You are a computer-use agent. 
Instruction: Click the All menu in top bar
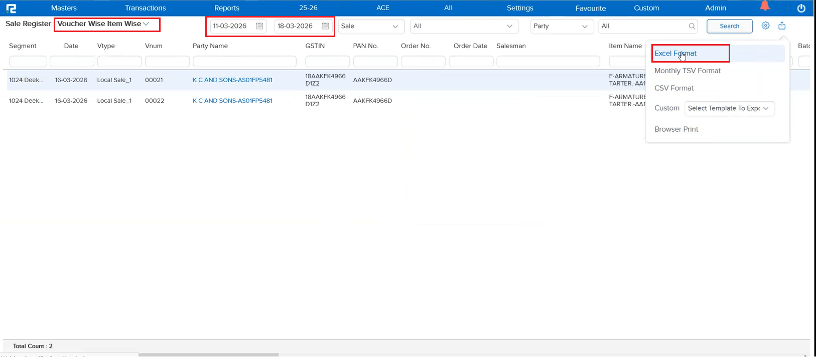[x=448, y=8]
